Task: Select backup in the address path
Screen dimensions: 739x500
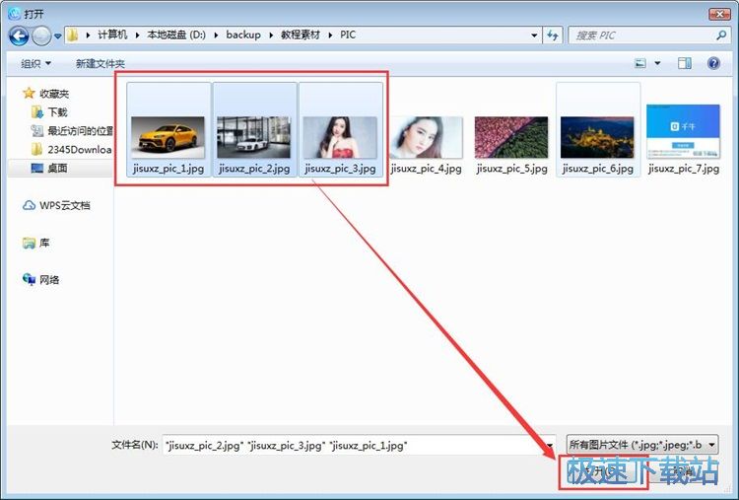Action: coord(243,35)
